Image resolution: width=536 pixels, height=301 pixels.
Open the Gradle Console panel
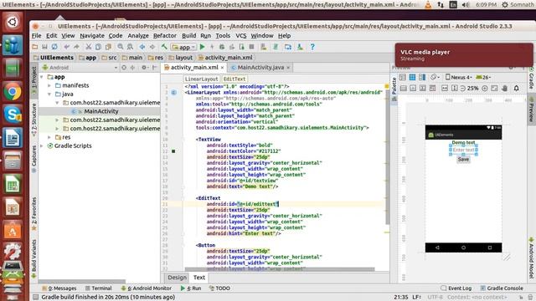(x=502, y=288)
